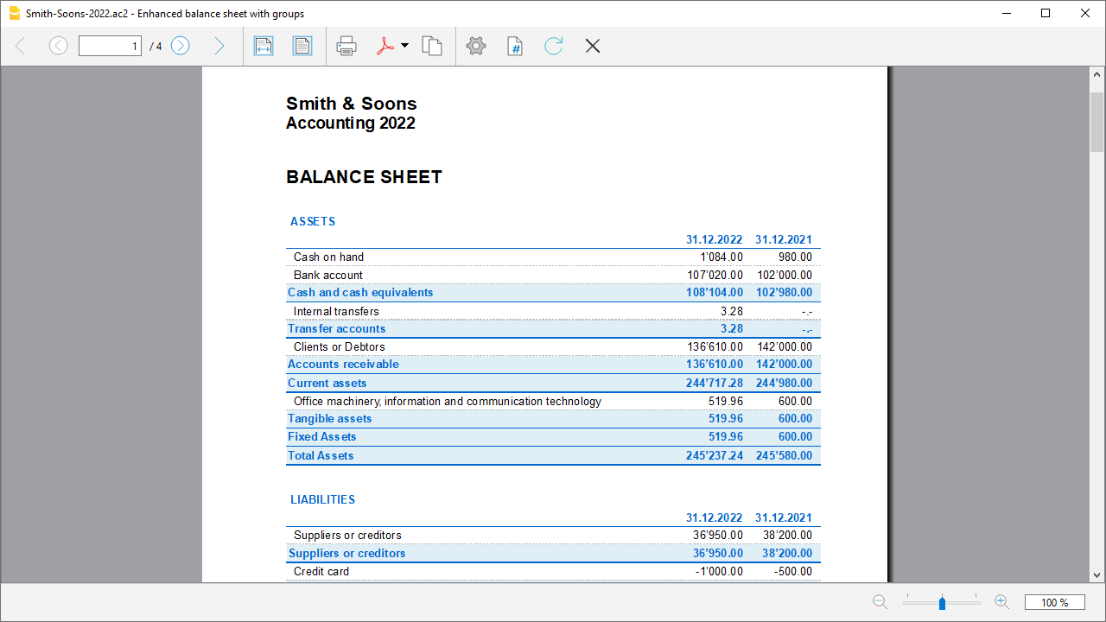Go to the next page

[x=180, y=46]
